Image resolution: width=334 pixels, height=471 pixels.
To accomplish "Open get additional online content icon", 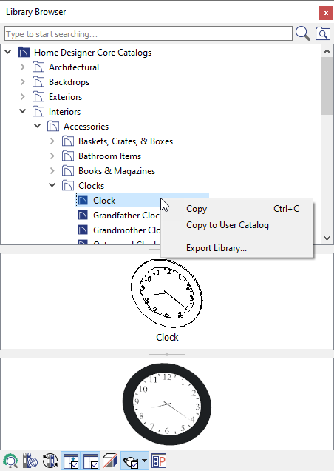I will click(30, 461).
